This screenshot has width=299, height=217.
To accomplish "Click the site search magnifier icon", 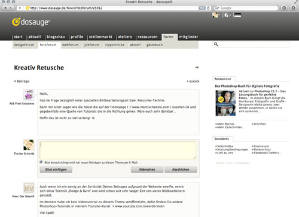I will point(216,44).
